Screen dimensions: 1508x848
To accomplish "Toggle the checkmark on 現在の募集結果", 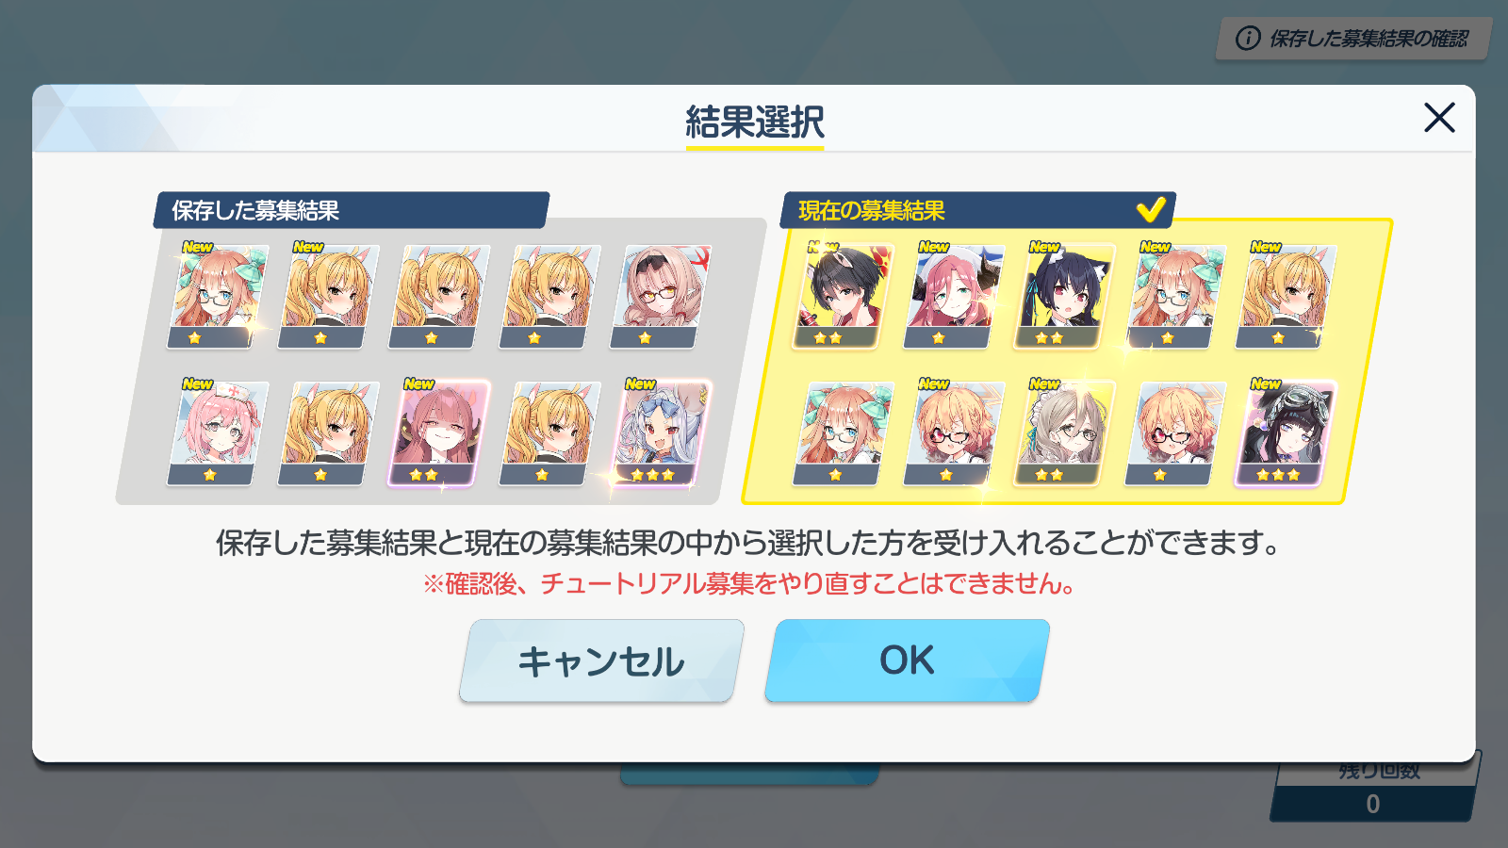I will coord(1151,209).
